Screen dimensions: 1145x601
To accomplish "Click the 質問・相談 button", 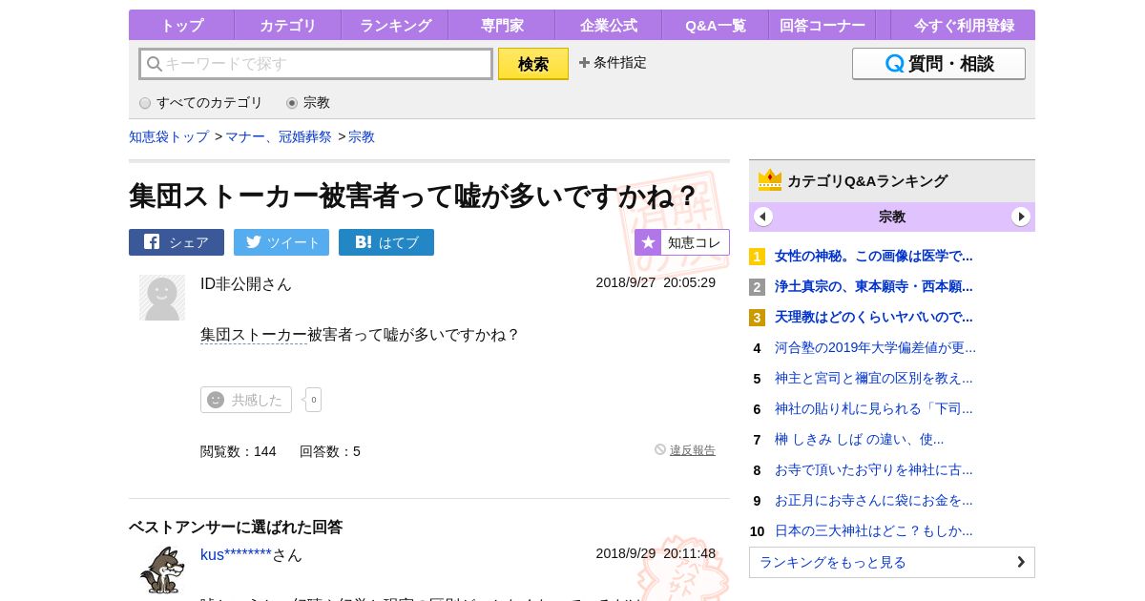I will coord(939,64).
